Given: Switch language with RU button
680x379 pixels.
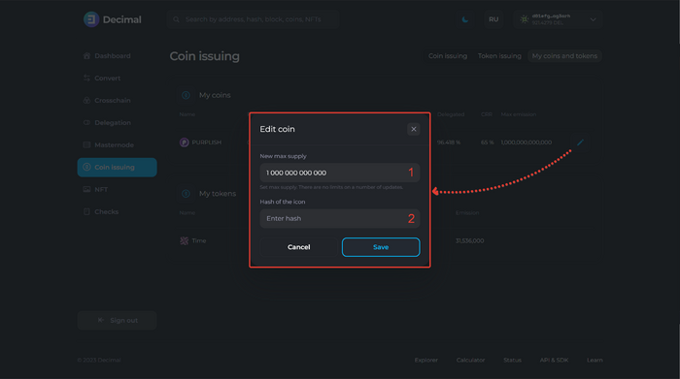Looking at the screenshot, I should click(493, 19).
